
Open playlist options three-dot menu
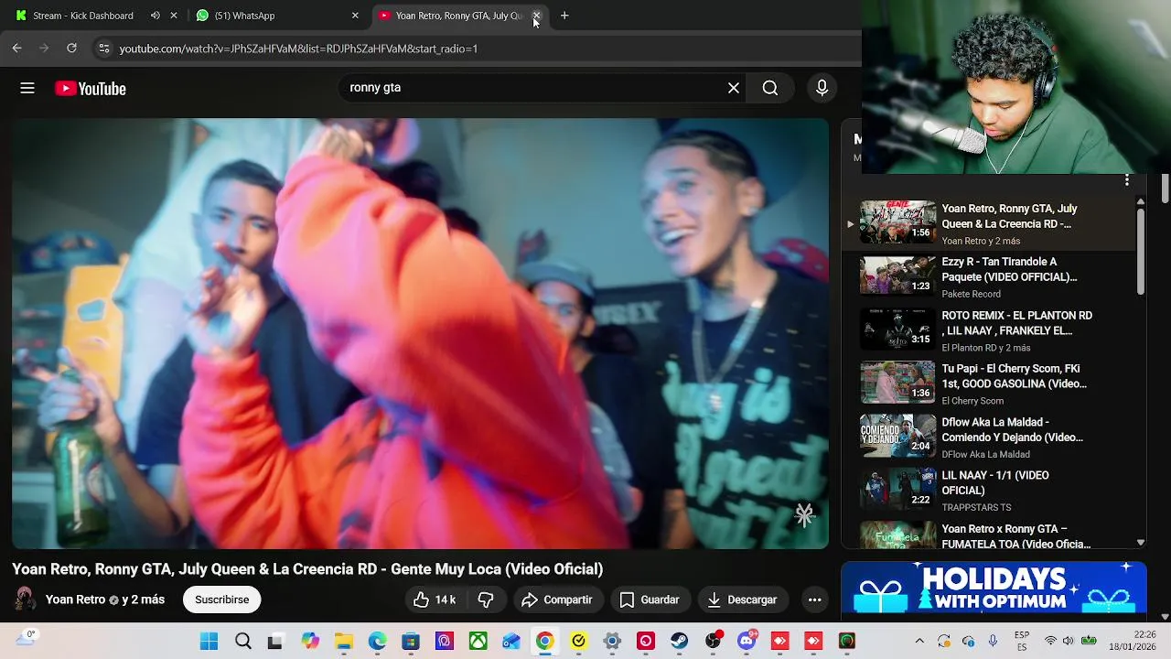[x=1127, y=180]
